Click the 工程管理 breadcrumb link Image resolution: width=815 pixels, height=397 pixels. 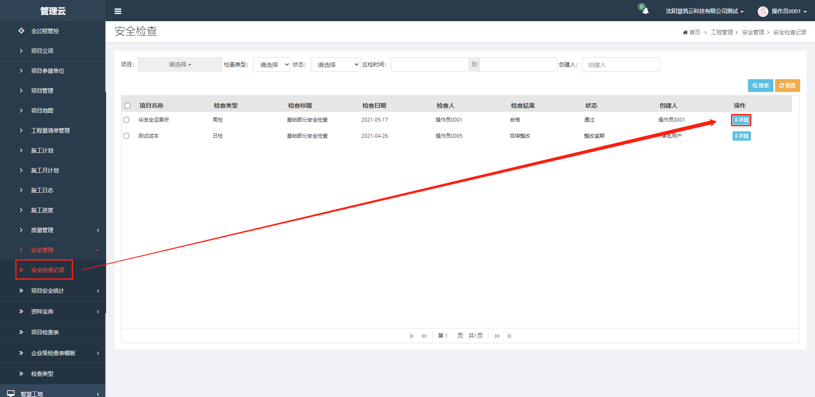(722, 32)
